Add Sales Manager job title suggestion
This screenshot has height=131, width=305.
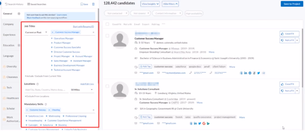[59, 61]
